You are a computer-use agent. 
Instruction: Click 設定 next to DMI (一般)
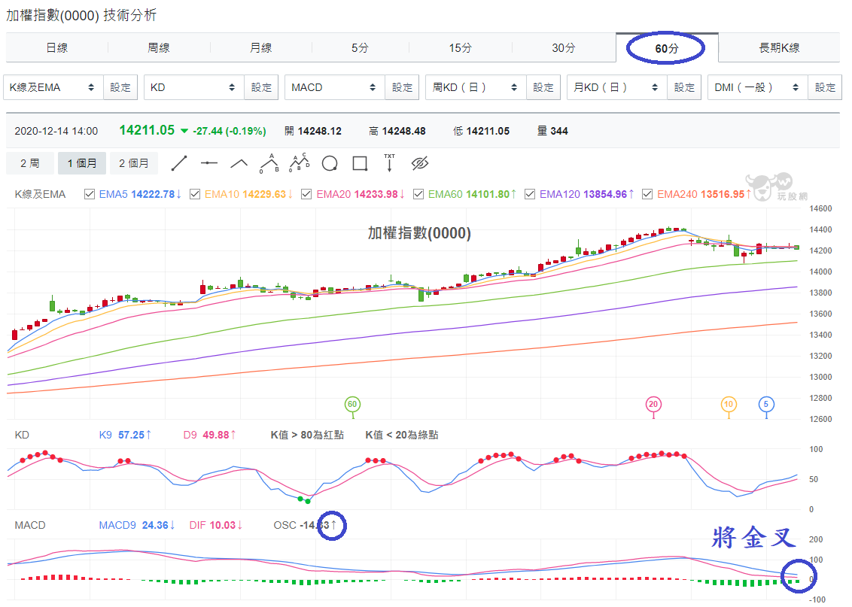[x=825, y=87]
